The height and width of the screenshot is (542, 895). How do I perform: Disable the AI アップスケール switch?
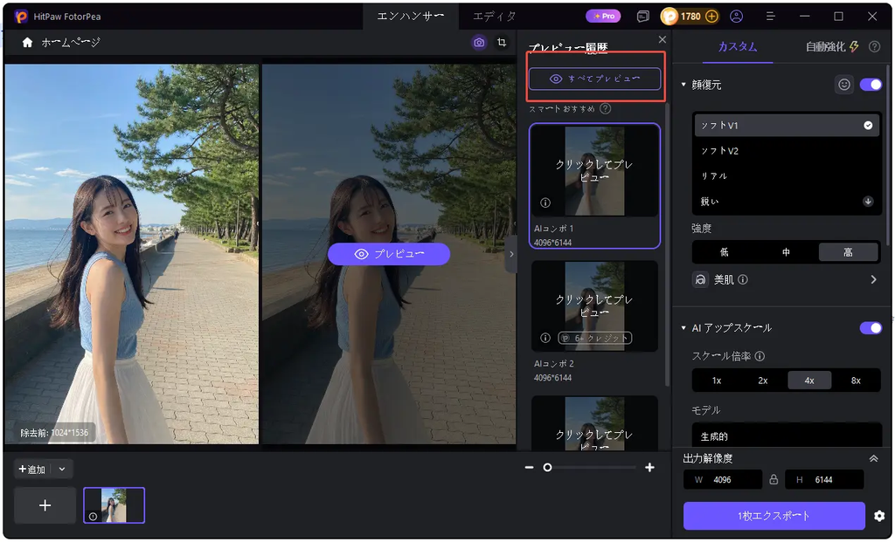pyautogui.click(x=871, y=327)
